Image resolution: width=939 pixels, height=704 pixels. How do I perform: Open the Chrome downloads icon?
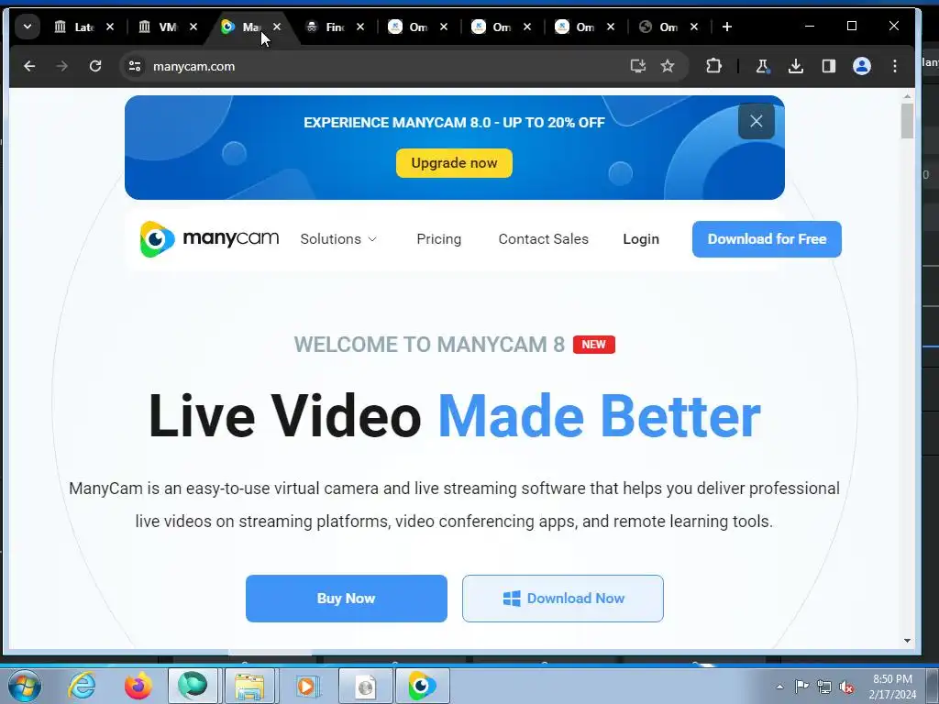(796, 66)
